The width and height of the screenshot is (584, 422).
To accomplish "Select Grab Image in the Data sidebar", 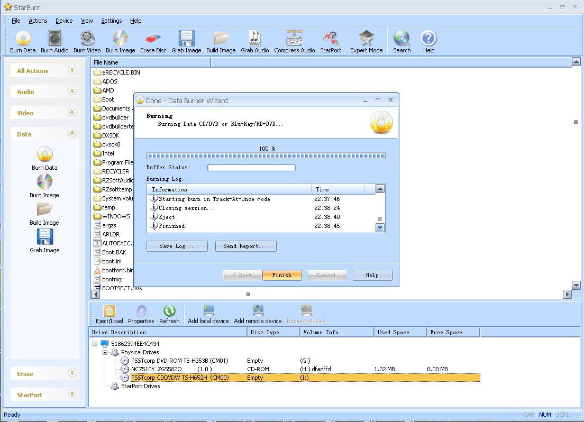I will pyautogui.click(x=44, y=241).
